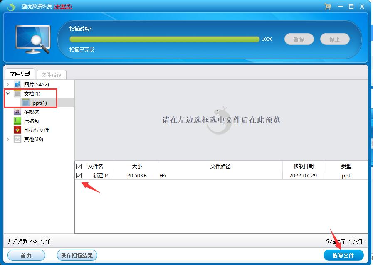This screenshot has width=373, height=265.
Task: Click the 恢复文件 button
Action: pos(343,255)
